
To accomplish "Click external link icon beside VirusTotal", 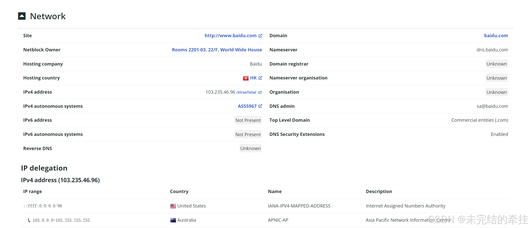I will [260, 92].
